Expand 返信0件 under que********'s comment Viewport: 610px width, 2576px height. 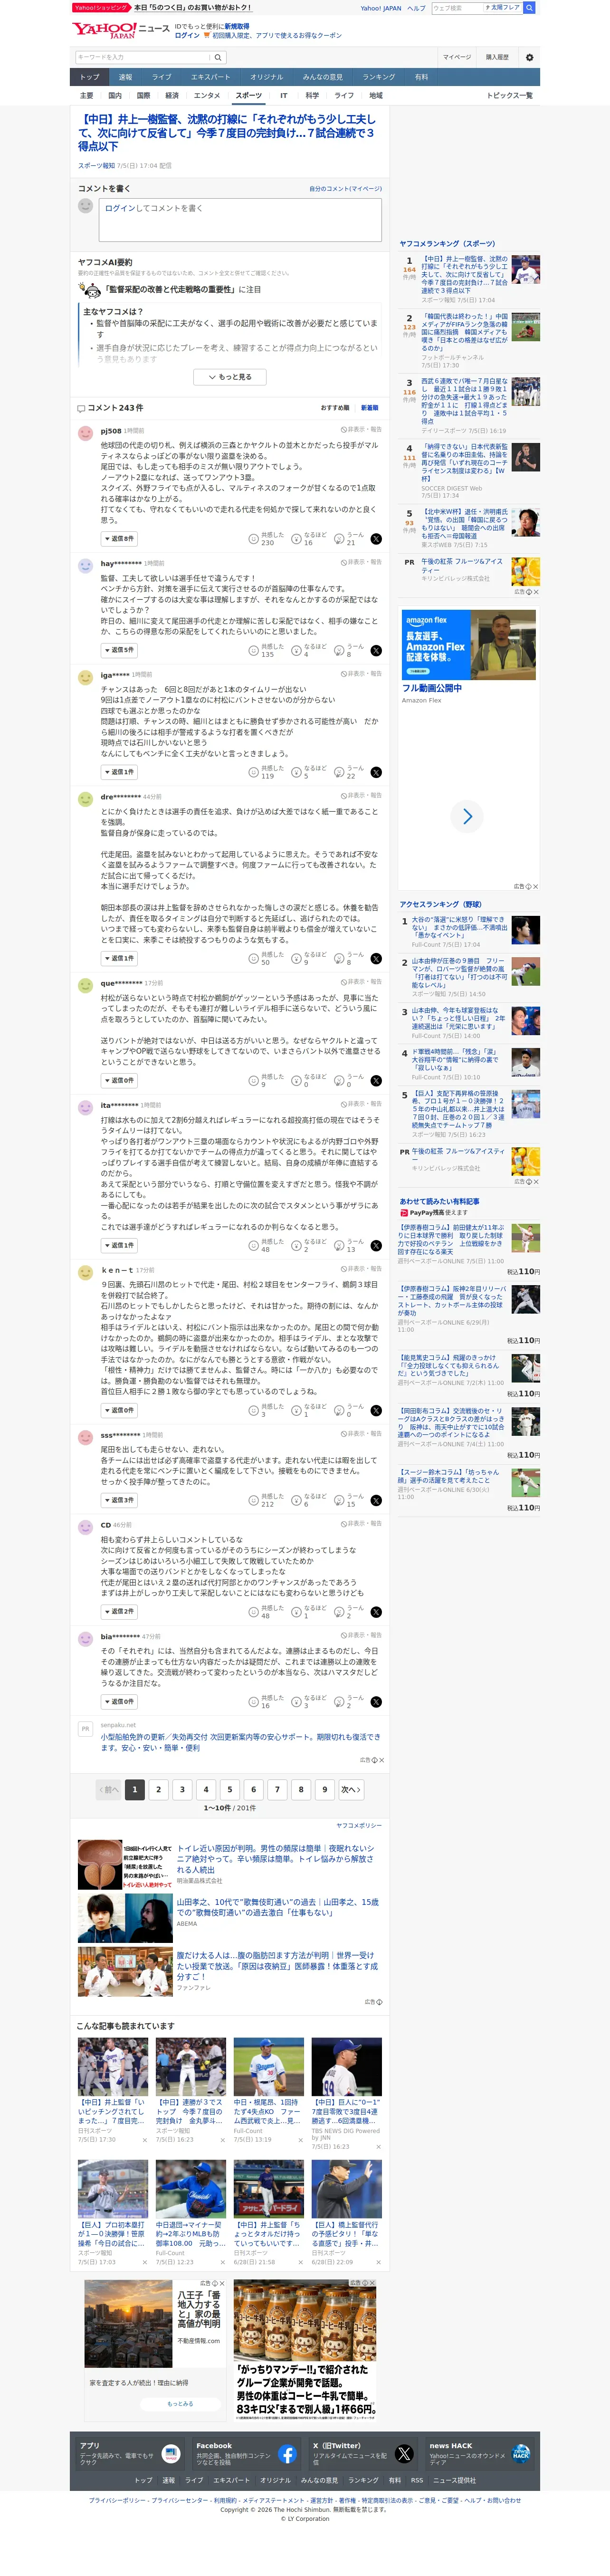[119, 1080]
